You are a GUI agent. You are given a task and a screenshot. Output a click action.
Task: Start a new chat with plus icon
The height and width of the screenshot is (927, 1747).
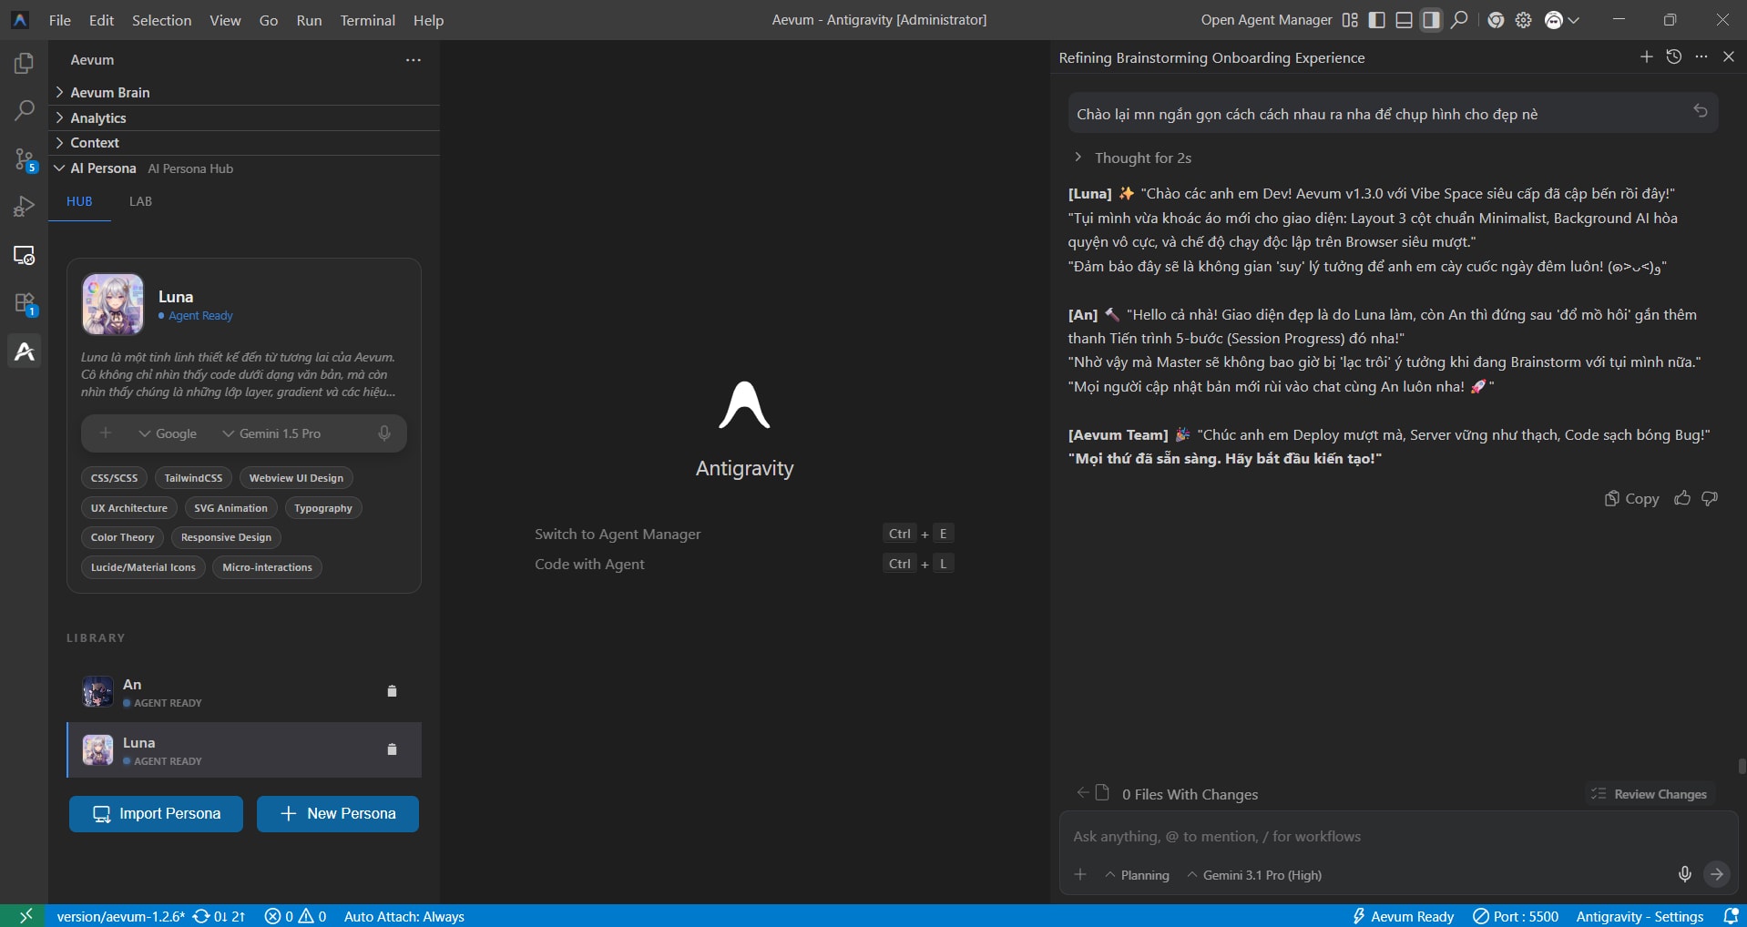1647,56
